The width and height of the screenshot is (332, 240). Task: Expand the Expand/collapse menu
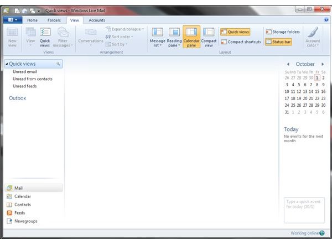click(x=124, y=29)
